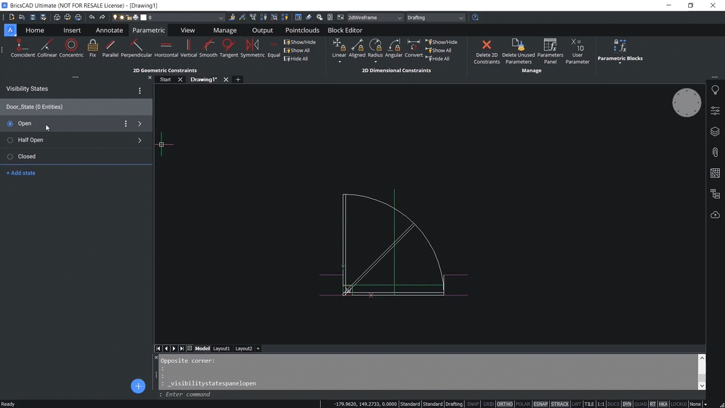Open the cloud upload panel icon
Screen dimensions: 725x408
(x=715, y=215)
